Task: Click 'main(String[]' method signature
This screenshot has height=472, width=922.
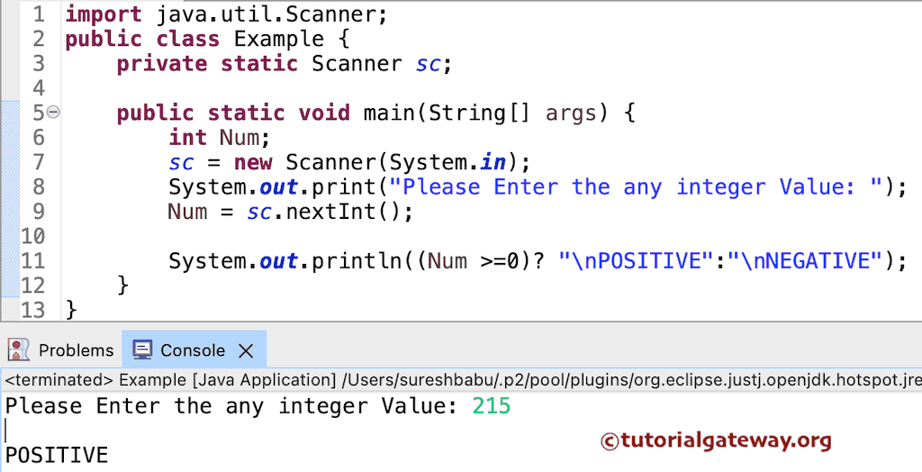Action: 448,113
